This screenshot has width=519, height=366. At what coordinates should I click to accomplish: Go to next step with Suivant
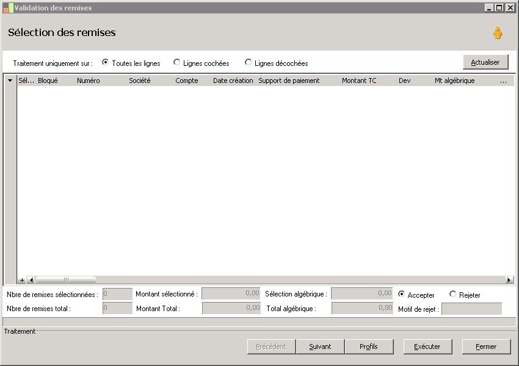tap(320, 346)
